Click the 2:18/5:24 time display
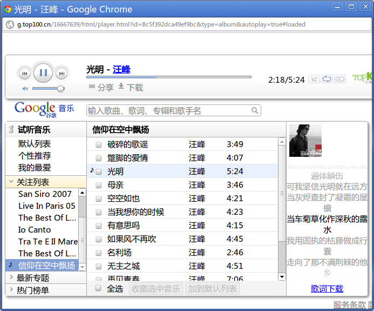This screenshot has width=374, height=311. point(286,80)
